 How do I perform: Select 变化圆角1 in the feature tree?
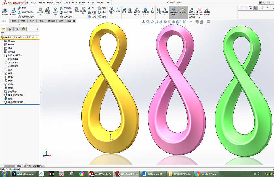pyautogui.click(x=11, y=92)
